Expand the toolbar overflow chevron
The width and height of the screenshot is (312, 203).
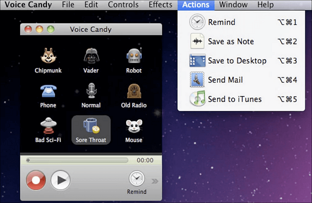tap(155, 181)
